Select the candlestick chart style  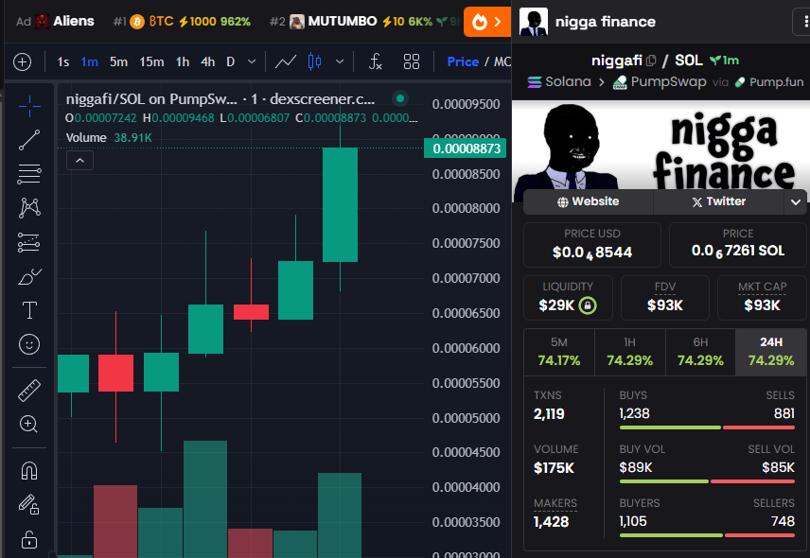[314, 61]
